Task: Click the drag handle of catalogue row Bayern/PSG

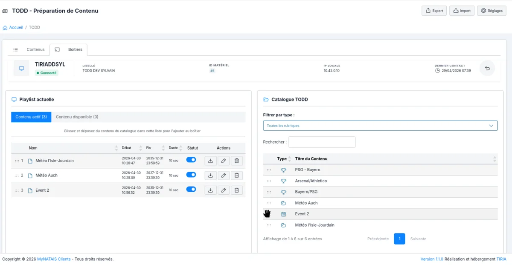Action: (x=269, y=192)
